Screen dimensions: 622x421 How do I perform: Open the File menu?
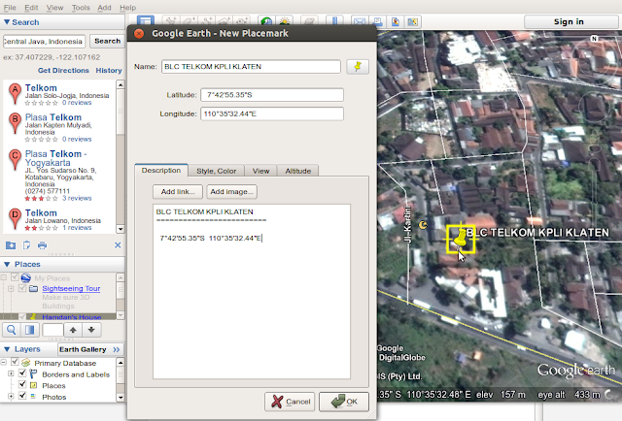tap(10, 8)
